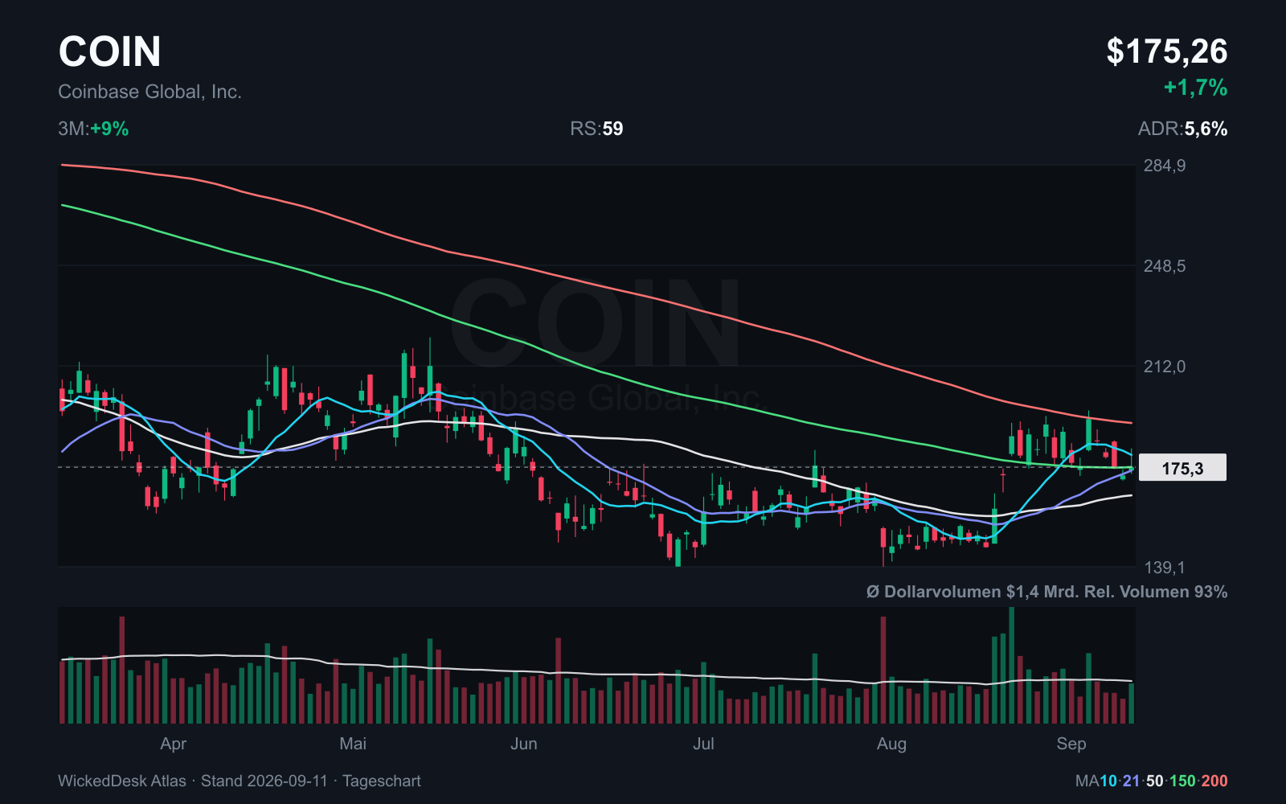Select the Coinbase Global, Inc. company name
This screenshot has width=1286, height=804.
tap(149, 92)
